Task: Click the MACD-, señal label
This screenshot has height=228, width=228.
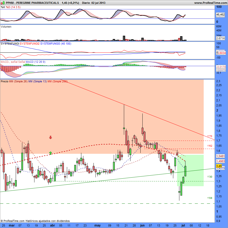Action: pyautogui.click(x=9, y=62)
